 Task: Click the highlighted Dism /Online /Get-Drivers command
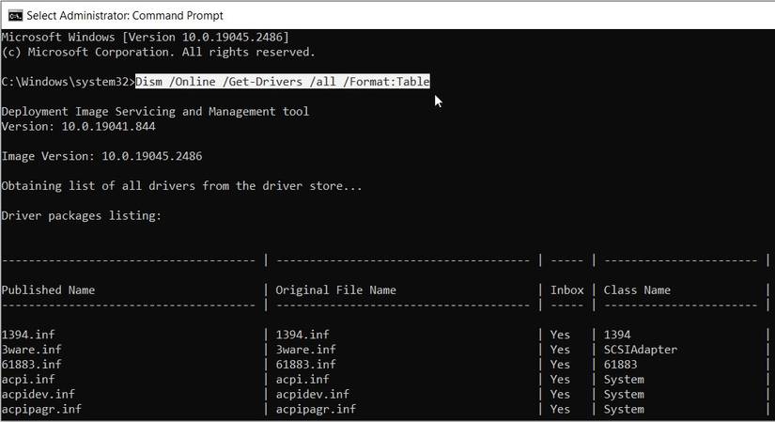[x=283, y=82]
